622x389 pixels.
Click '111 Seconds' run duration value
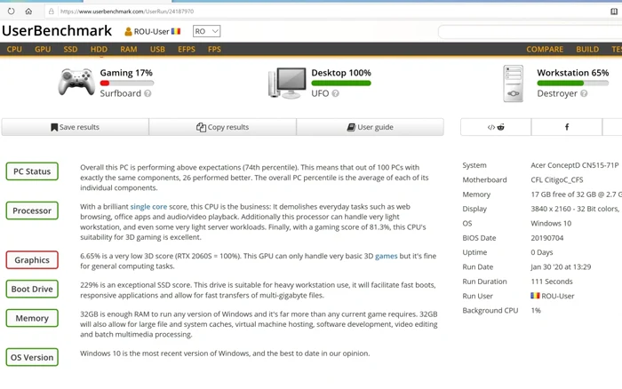(x=552, y=282)
